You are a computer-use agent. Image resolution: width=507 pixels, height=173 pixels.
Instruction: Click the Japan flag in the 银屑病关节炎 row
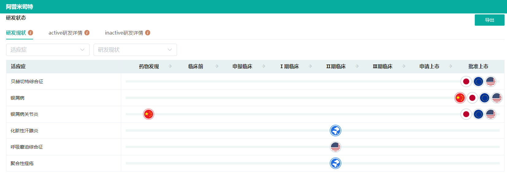point(466,114)
